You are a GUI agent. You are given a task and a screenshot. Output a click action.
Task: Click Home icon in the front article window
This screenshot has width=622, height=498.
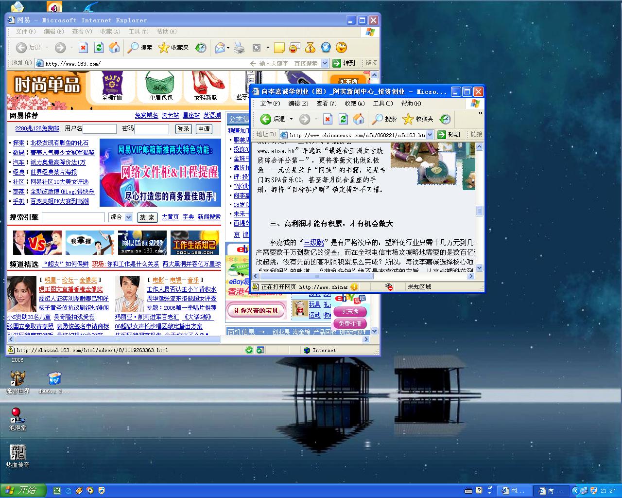click(x=359, y=119)
